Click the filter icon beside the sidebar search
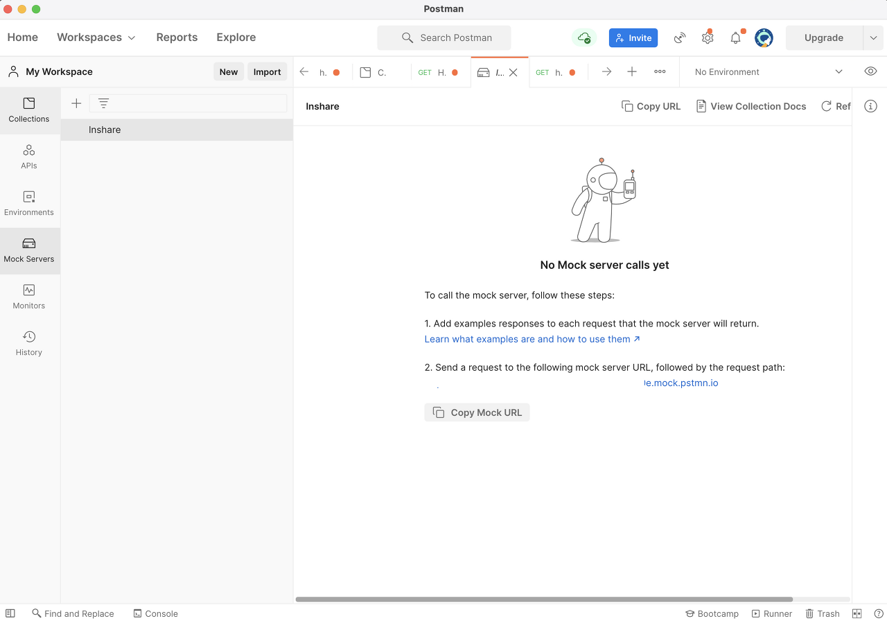 (x=103, y=103)
